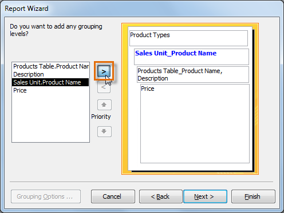Open Grouping Options dialog
The image size is (284, 213).
click(46, 196)
